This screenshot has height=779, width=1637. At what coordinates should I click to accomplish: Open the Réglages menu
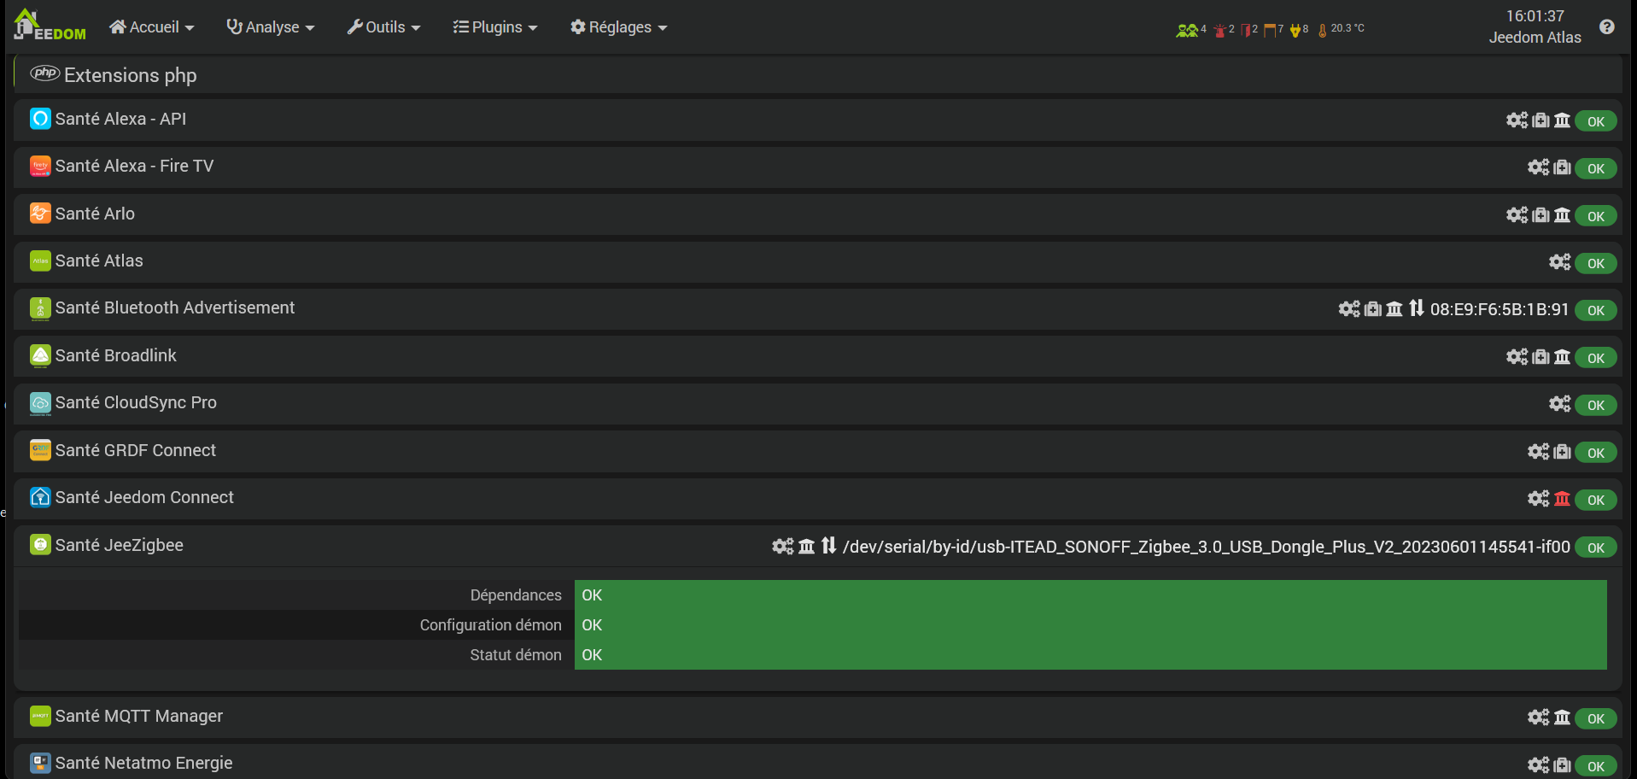click(x=618, y=27)
